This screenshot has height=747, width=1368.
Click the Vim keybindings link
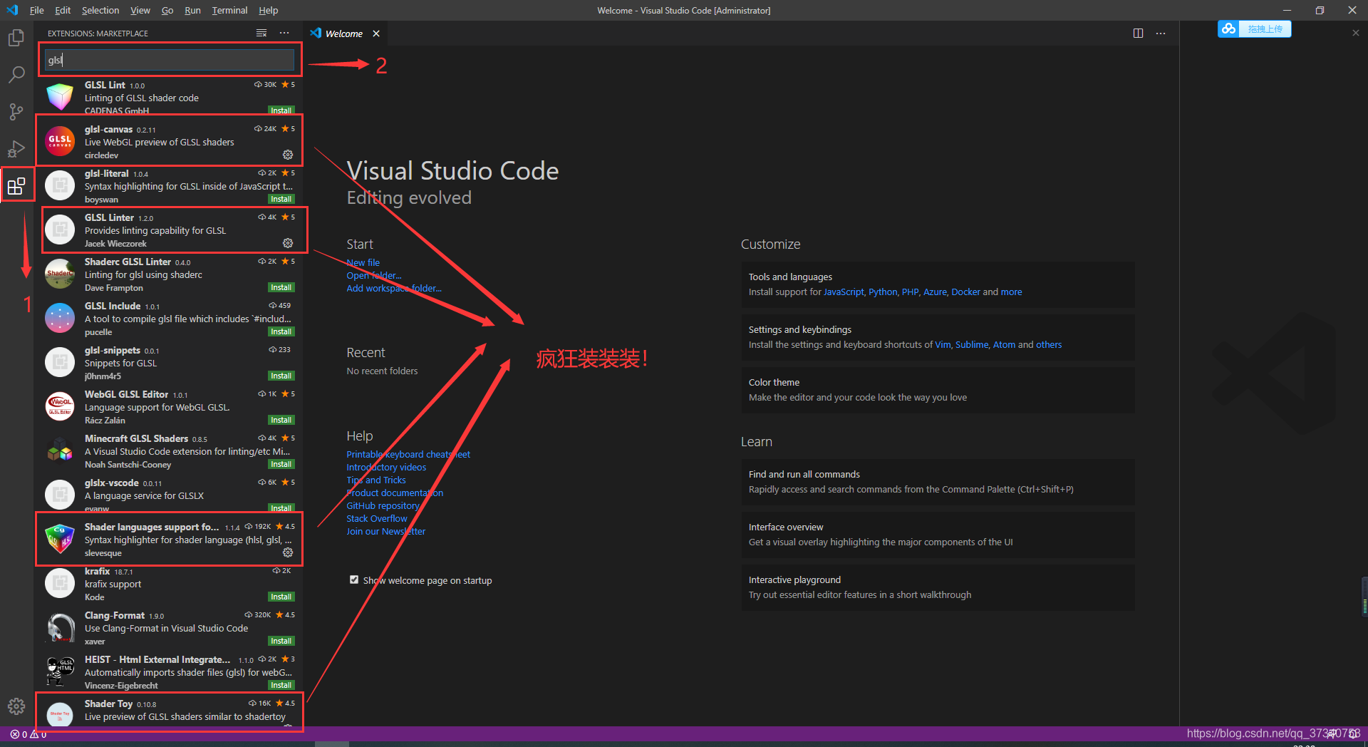pyautogui.click(x=943, y=344)
